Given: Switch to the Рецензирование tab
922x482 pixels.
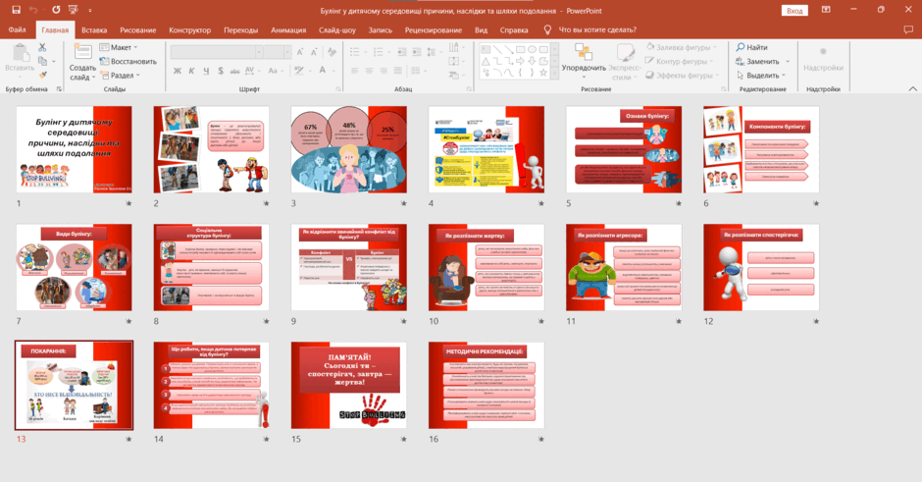Looking at the screenshot, I should point(434,29).
